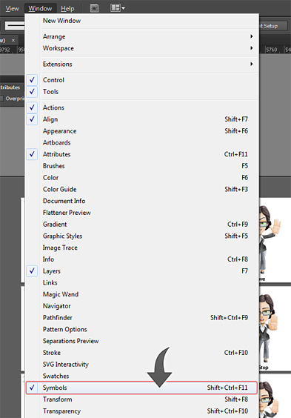Expand the Extensions submenu
This screenshot has width=291, height=418.
point(142,64)
